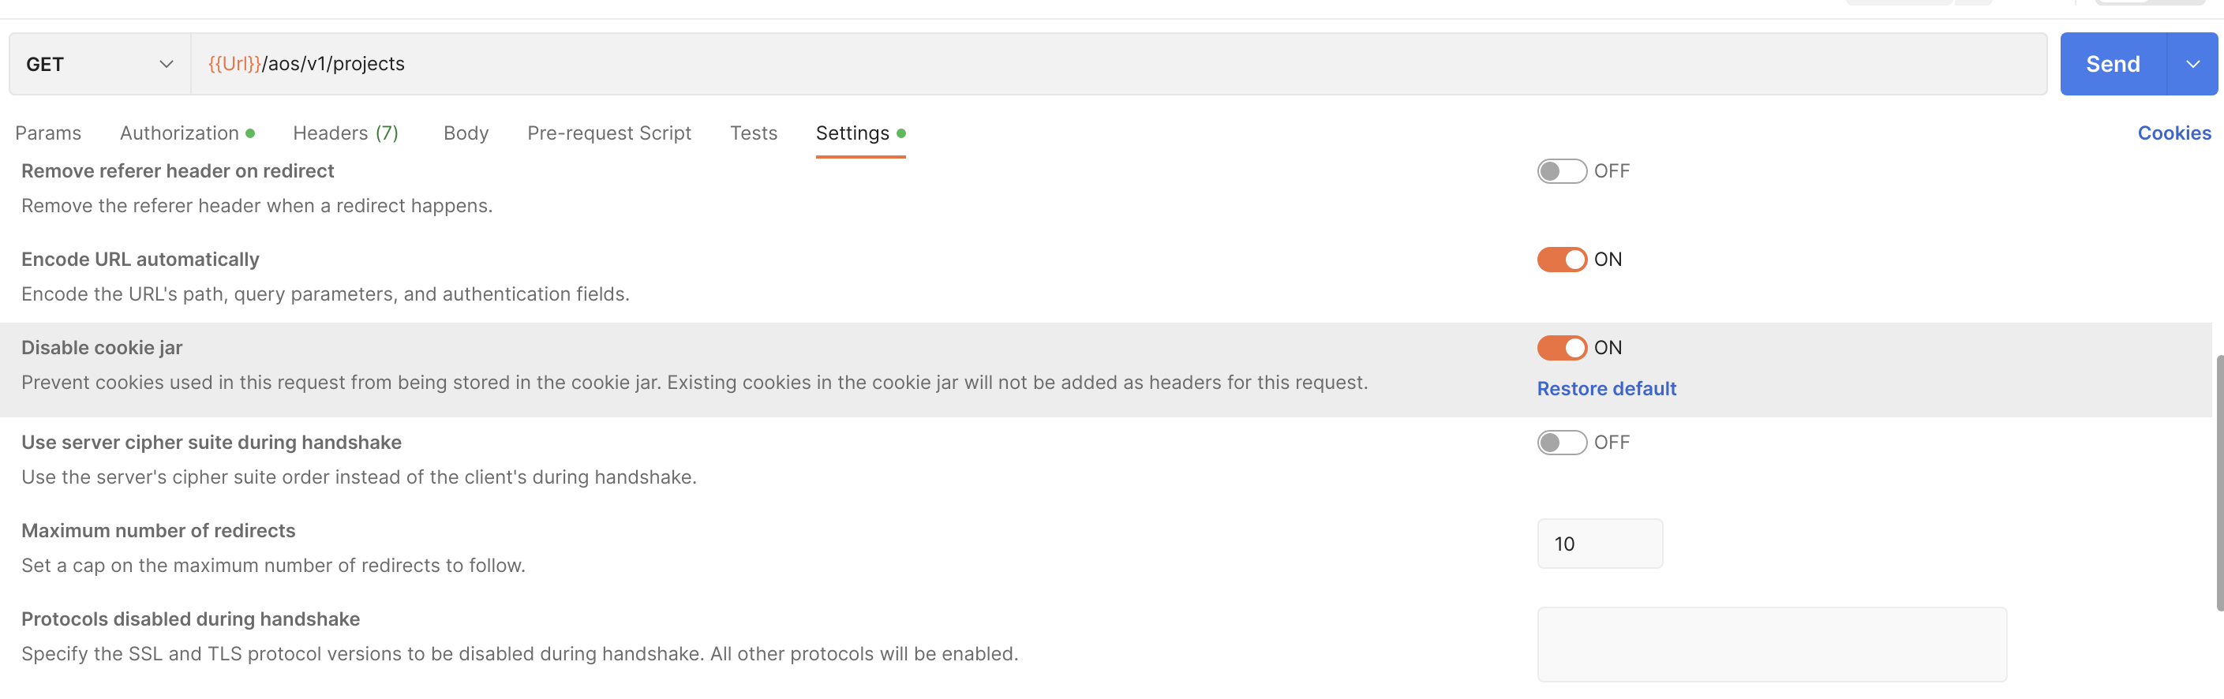Send the request
2224x699 pixels.
click(2112, 64)
